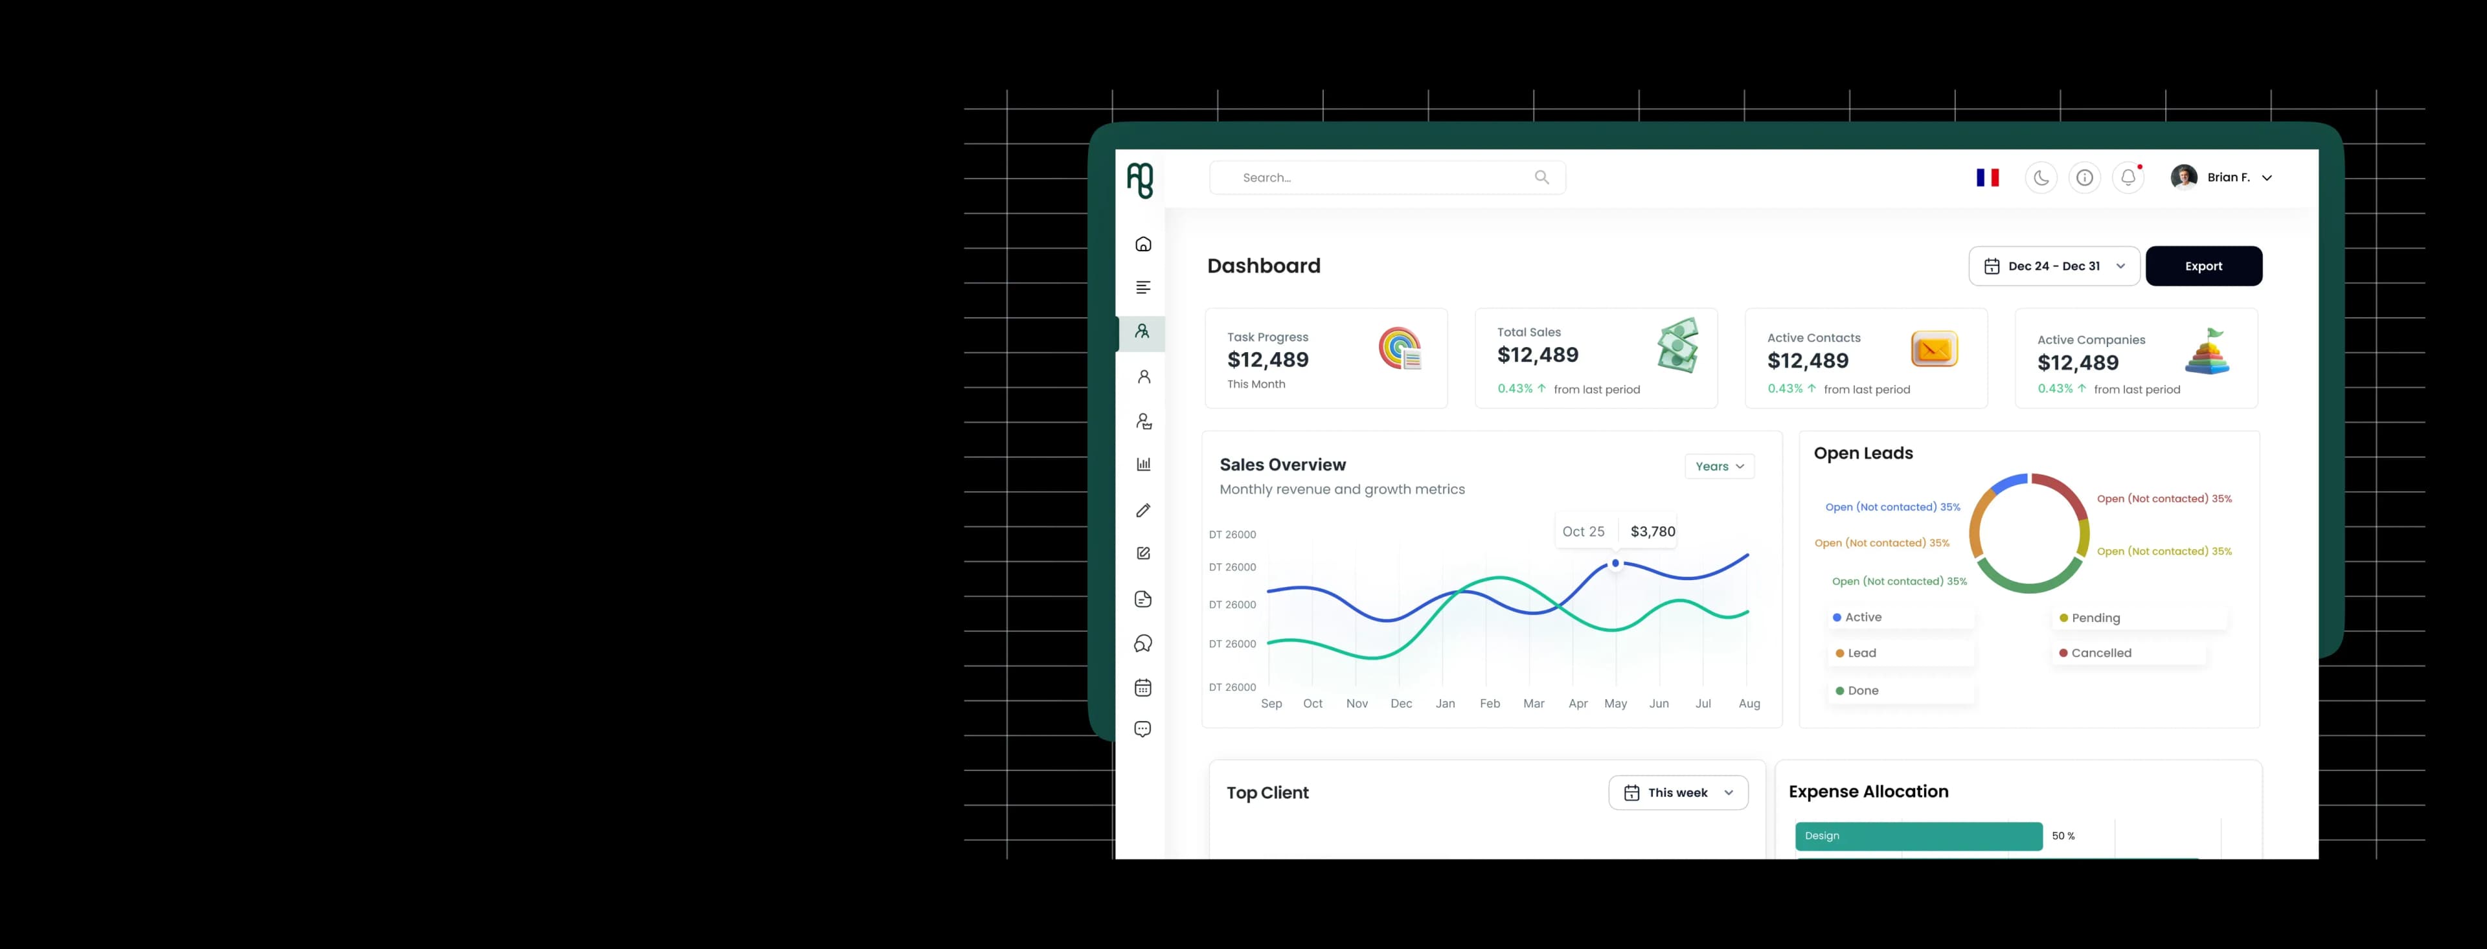2487x949 pixels.
Task: Toggle the Active legend in Open Leads
Action: click(1863, 618)
